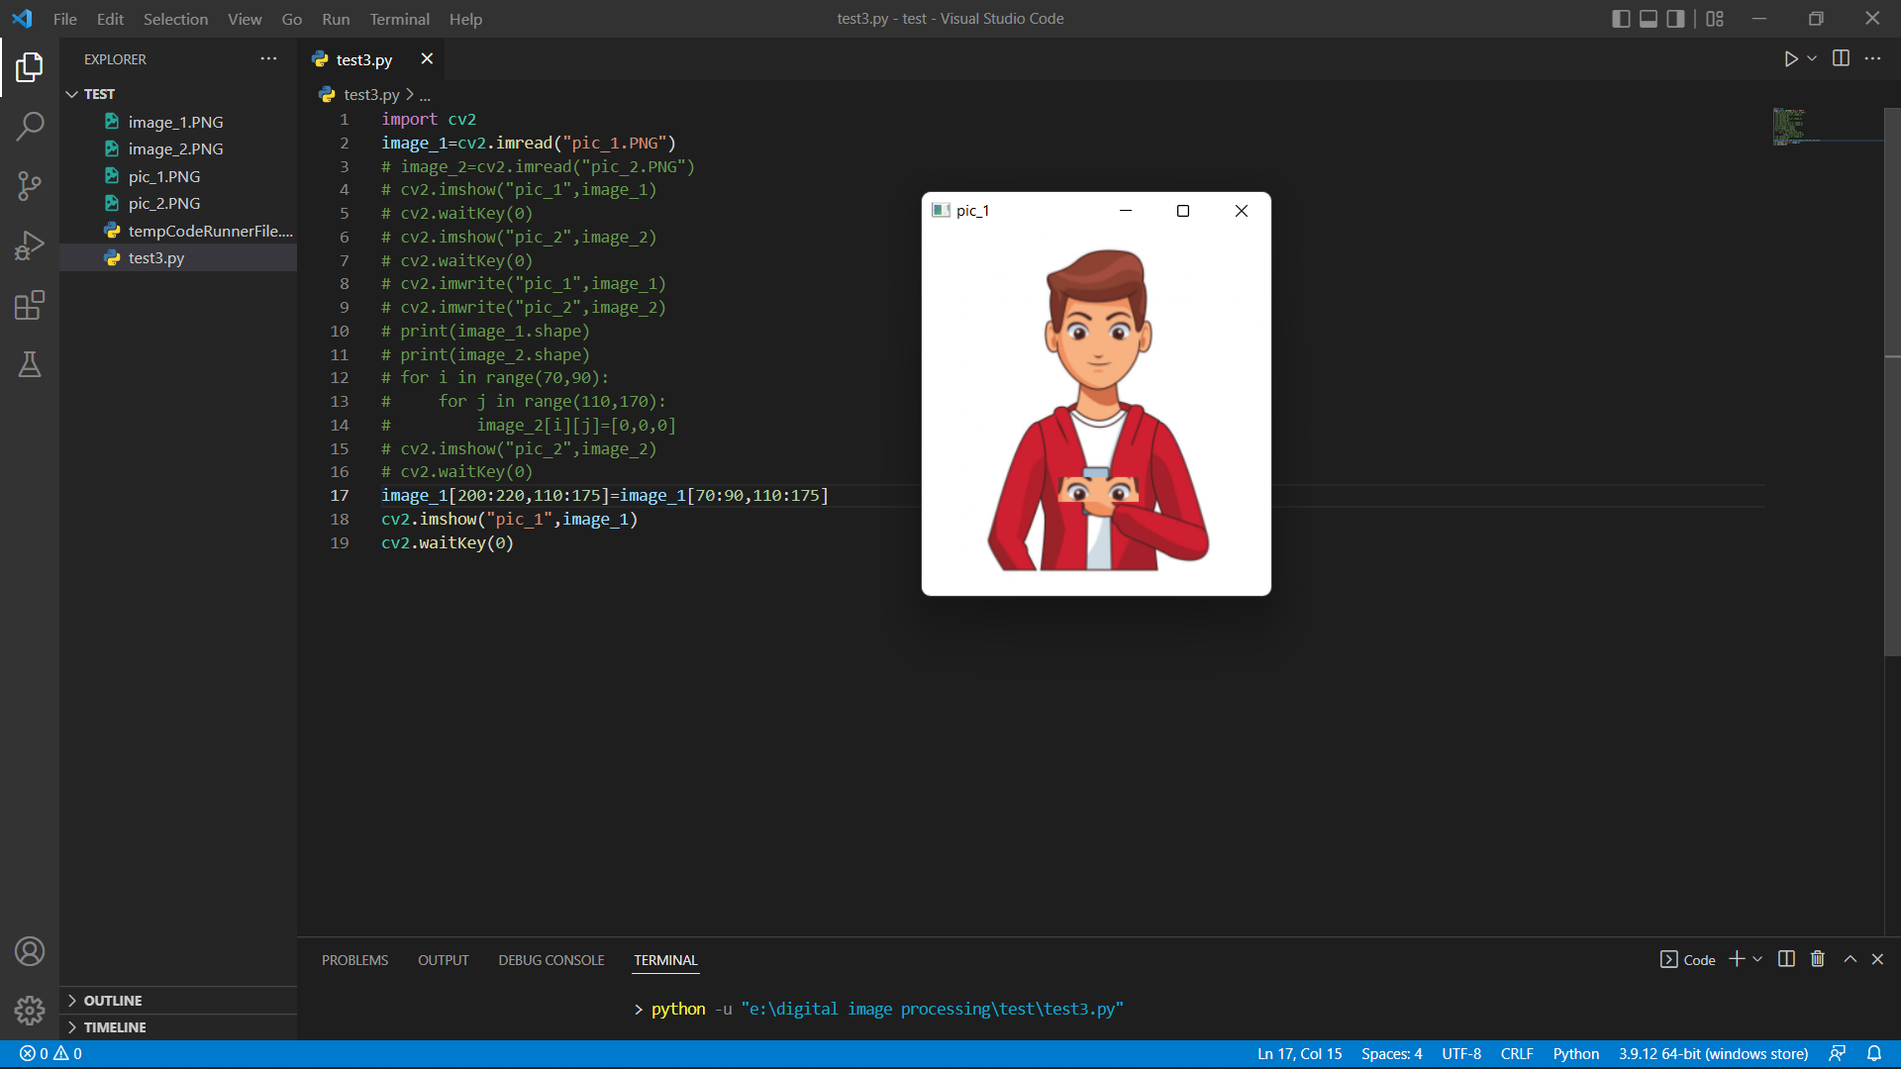Screen dimensions: 1901x1069
Task: Open the Manage gear icon
Action: click(x=30, y=1011)
